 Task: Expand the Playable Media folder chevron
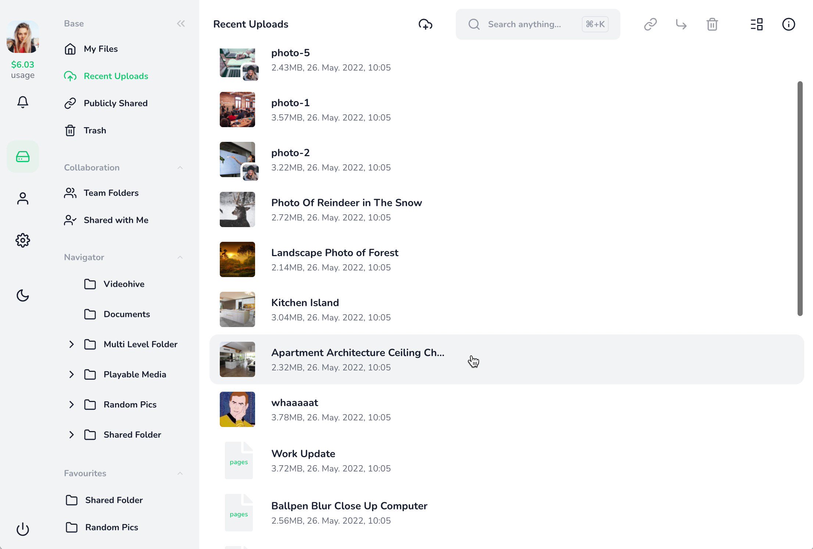click(x=72, y=374)
